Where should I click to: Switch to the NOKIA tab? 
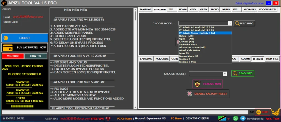[x=182, y=9]
